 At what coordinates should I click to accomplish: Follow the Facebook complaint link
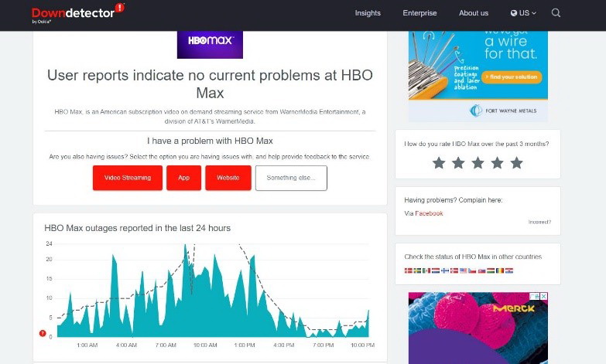429,213
